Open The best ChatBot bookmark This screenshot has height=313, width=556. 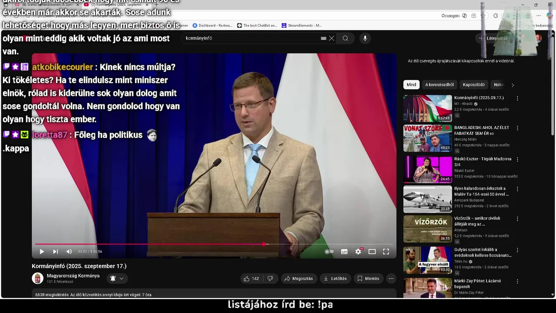[x=257, y=26]
